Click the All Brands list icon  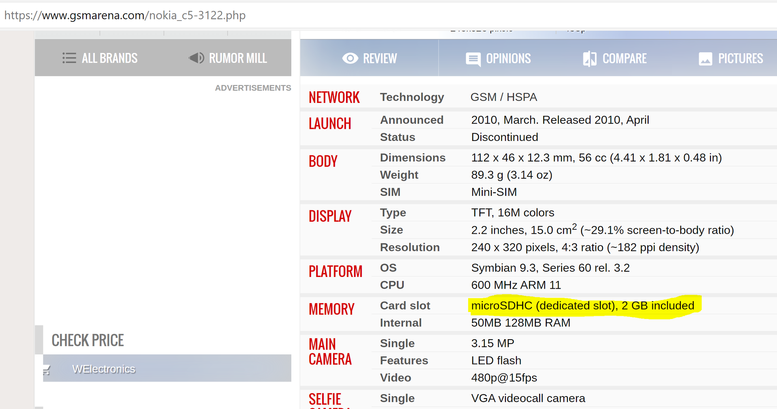point(69,58)
